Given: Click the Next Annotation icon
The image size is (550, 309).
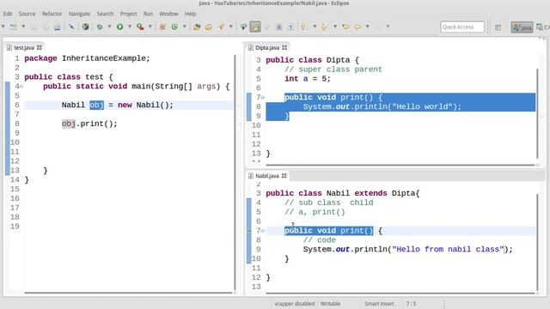Looking at the screenshot, I should coord(303,27).
